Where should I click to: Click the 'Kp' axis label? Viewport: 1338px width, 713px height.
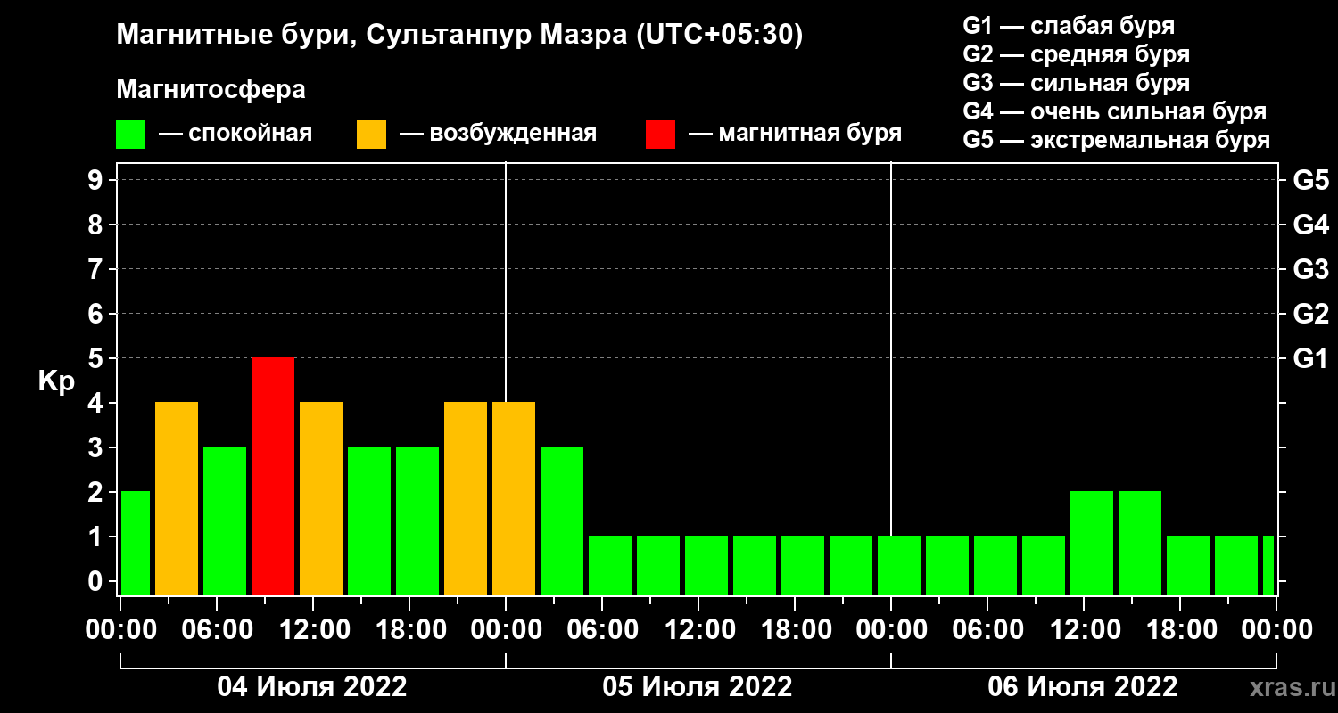point(56,381)
